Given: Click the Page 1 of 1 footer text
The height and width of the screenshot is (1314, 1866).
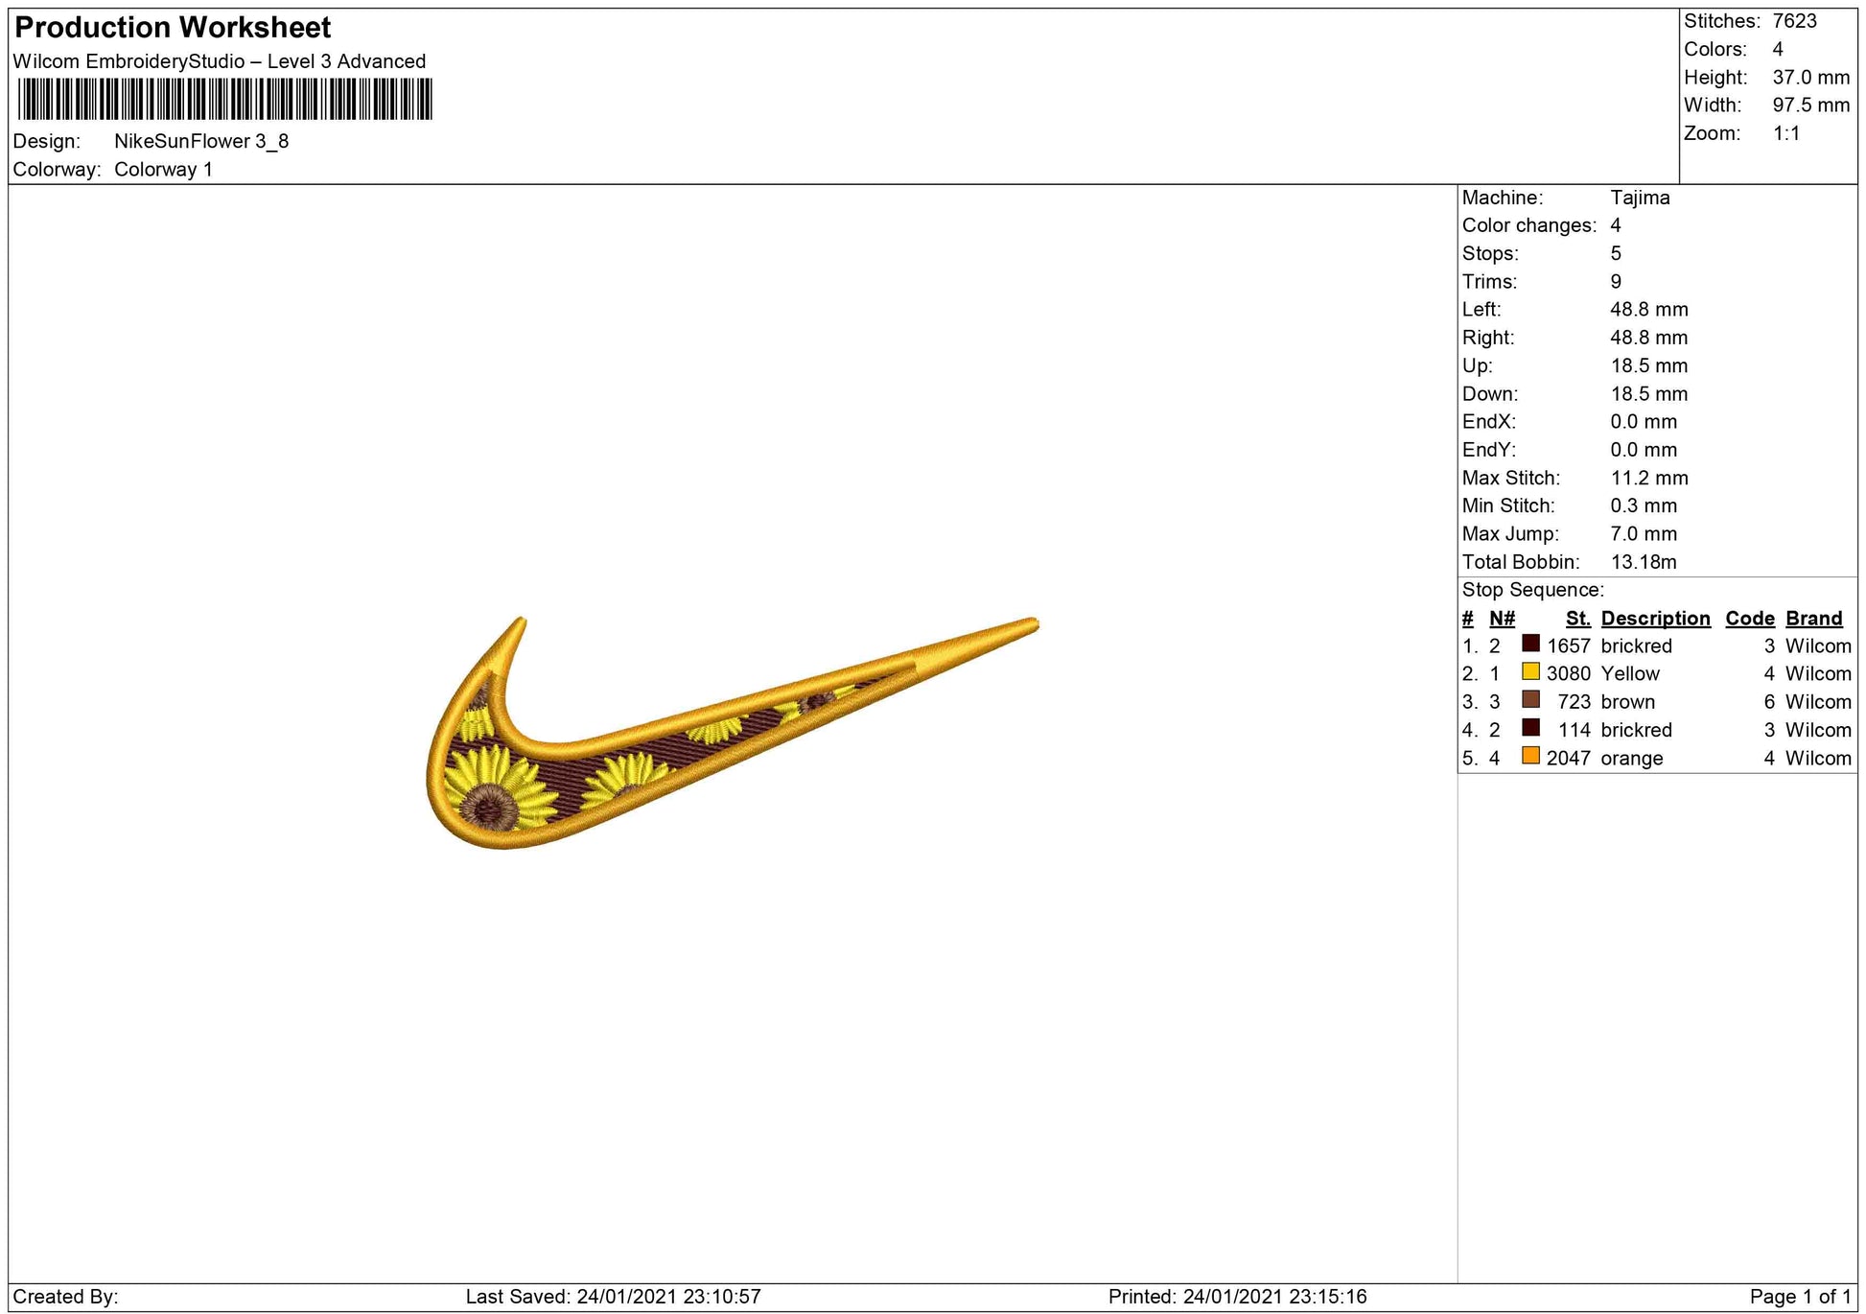Looking at the screenshot, I should [1800, 1297].
